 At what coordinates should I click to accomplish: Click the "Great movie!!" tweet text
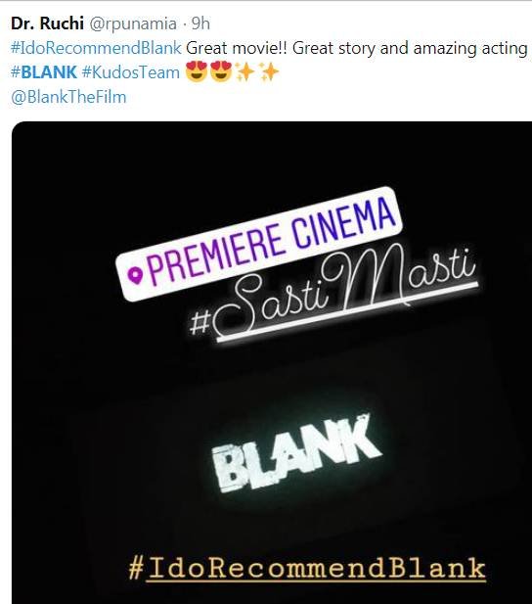coord(237,48)
